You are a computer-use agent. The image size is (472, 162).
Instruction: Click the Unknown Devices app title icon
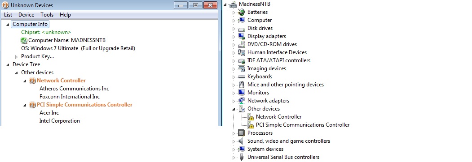point(5,5)
